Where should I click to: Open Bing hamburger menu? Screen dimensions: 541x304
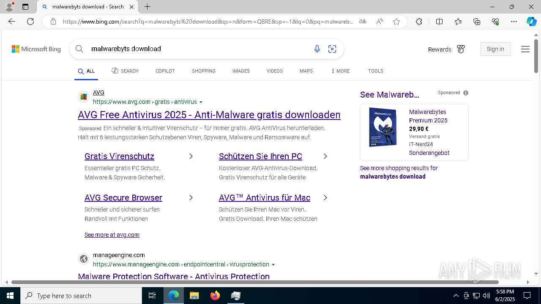pos(525,49)
